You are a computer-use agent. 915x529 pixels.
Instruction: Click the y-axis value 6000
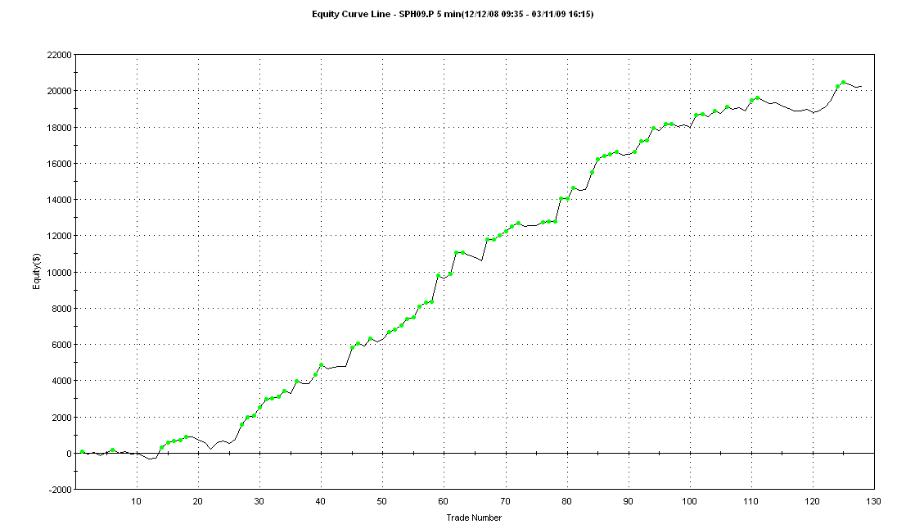coord(62,345)
